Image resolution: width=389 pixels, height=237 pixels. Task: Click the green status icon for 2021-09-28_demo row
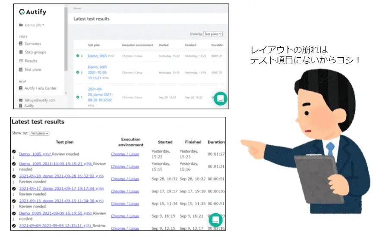pos(78,97)
